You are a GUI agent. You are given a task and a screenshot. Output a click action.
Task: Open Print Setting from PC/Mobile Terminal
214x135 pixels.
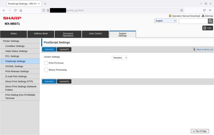coord(20,97)
